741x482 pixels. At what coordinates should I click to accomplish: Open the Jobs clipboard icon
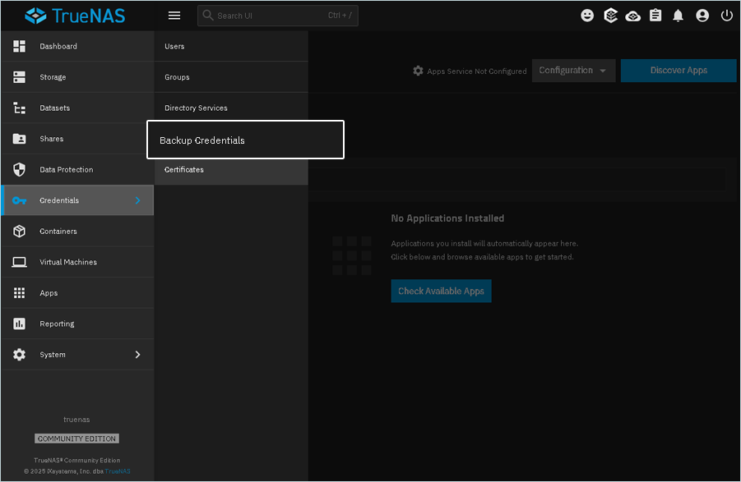click(x=655, y=16)
